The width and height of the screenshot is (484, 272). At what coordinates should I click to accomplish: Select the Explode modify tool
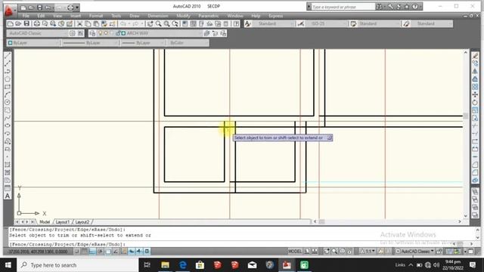475,181
